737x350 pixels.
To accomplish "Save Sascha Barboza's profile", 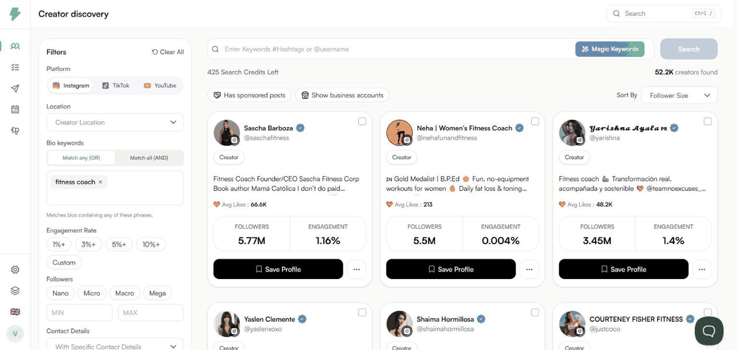I will coord(278,270).
